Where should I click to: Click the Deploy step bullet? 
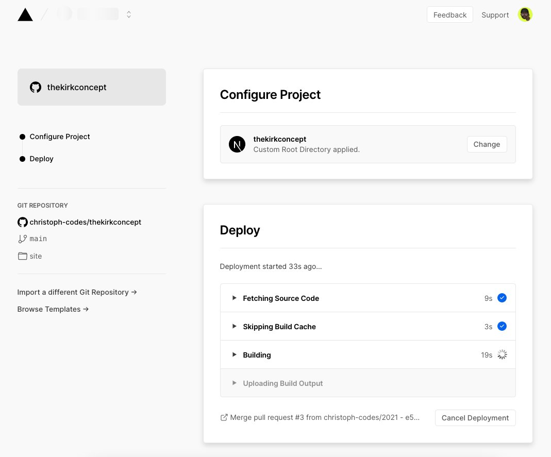[23, 159]
